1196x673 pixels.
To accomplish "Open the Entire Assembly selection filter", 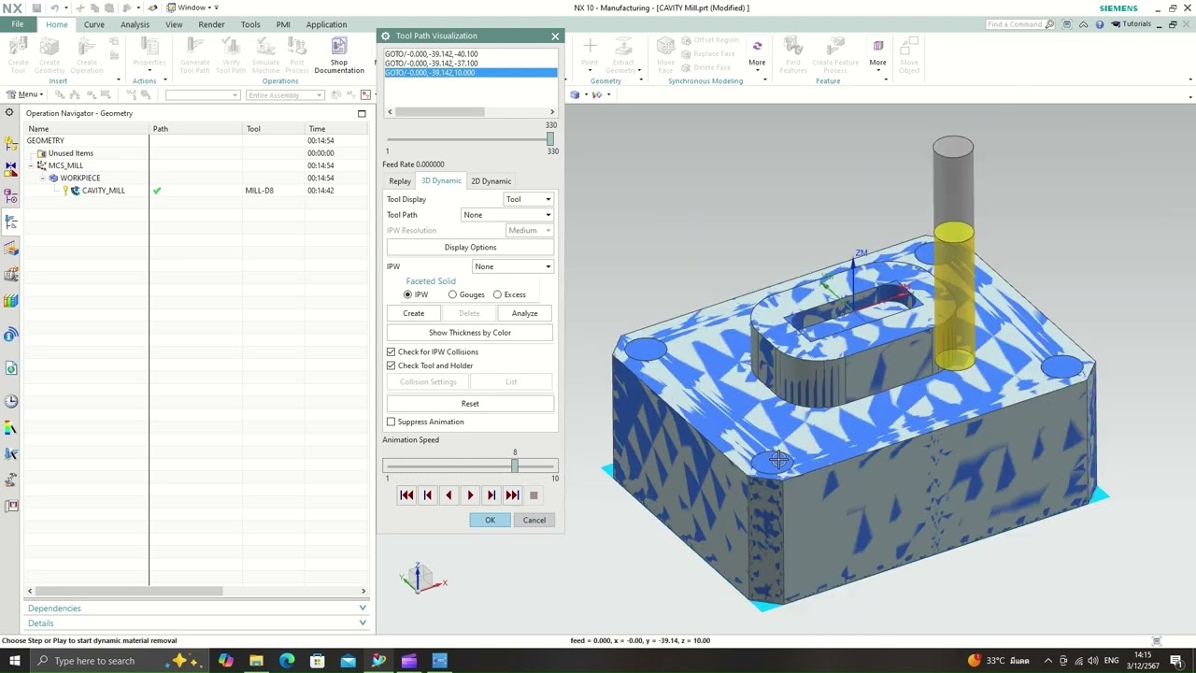I will coord(284,95).
